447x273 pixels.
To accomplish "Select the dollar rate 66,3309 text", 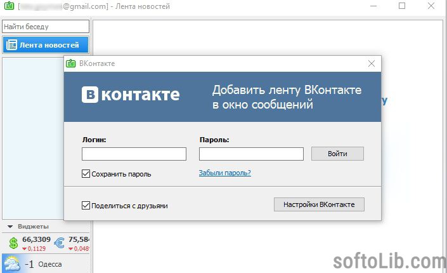I will [37, 239].
